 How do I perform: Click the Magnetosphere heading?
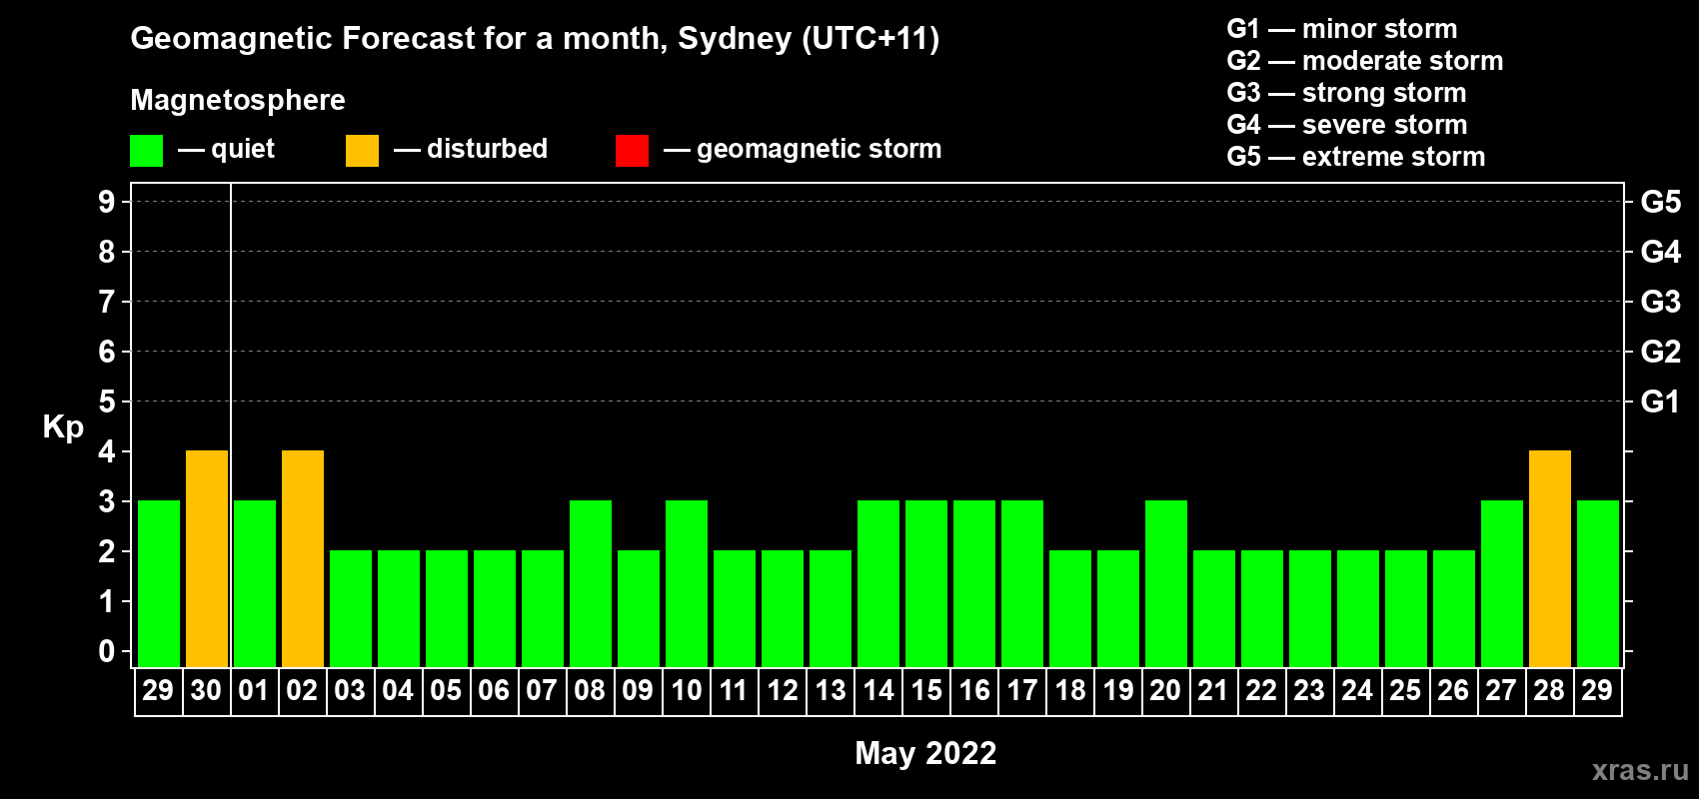tap(238, 100)
